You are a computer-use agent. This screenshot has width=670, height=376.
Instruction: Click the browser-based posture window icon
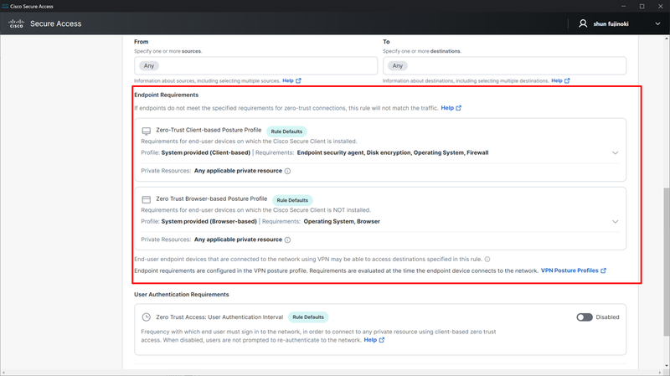(x=146, y=199)
